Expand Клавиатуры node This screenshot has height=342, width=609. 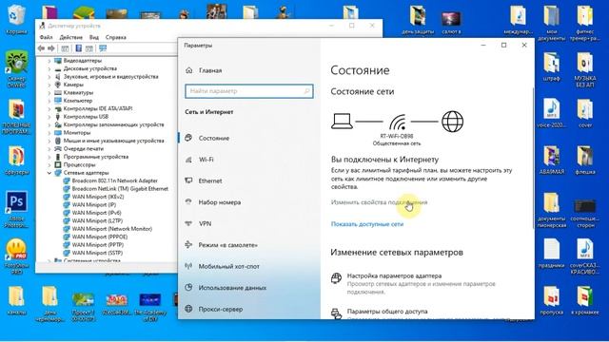click(49, 93)
